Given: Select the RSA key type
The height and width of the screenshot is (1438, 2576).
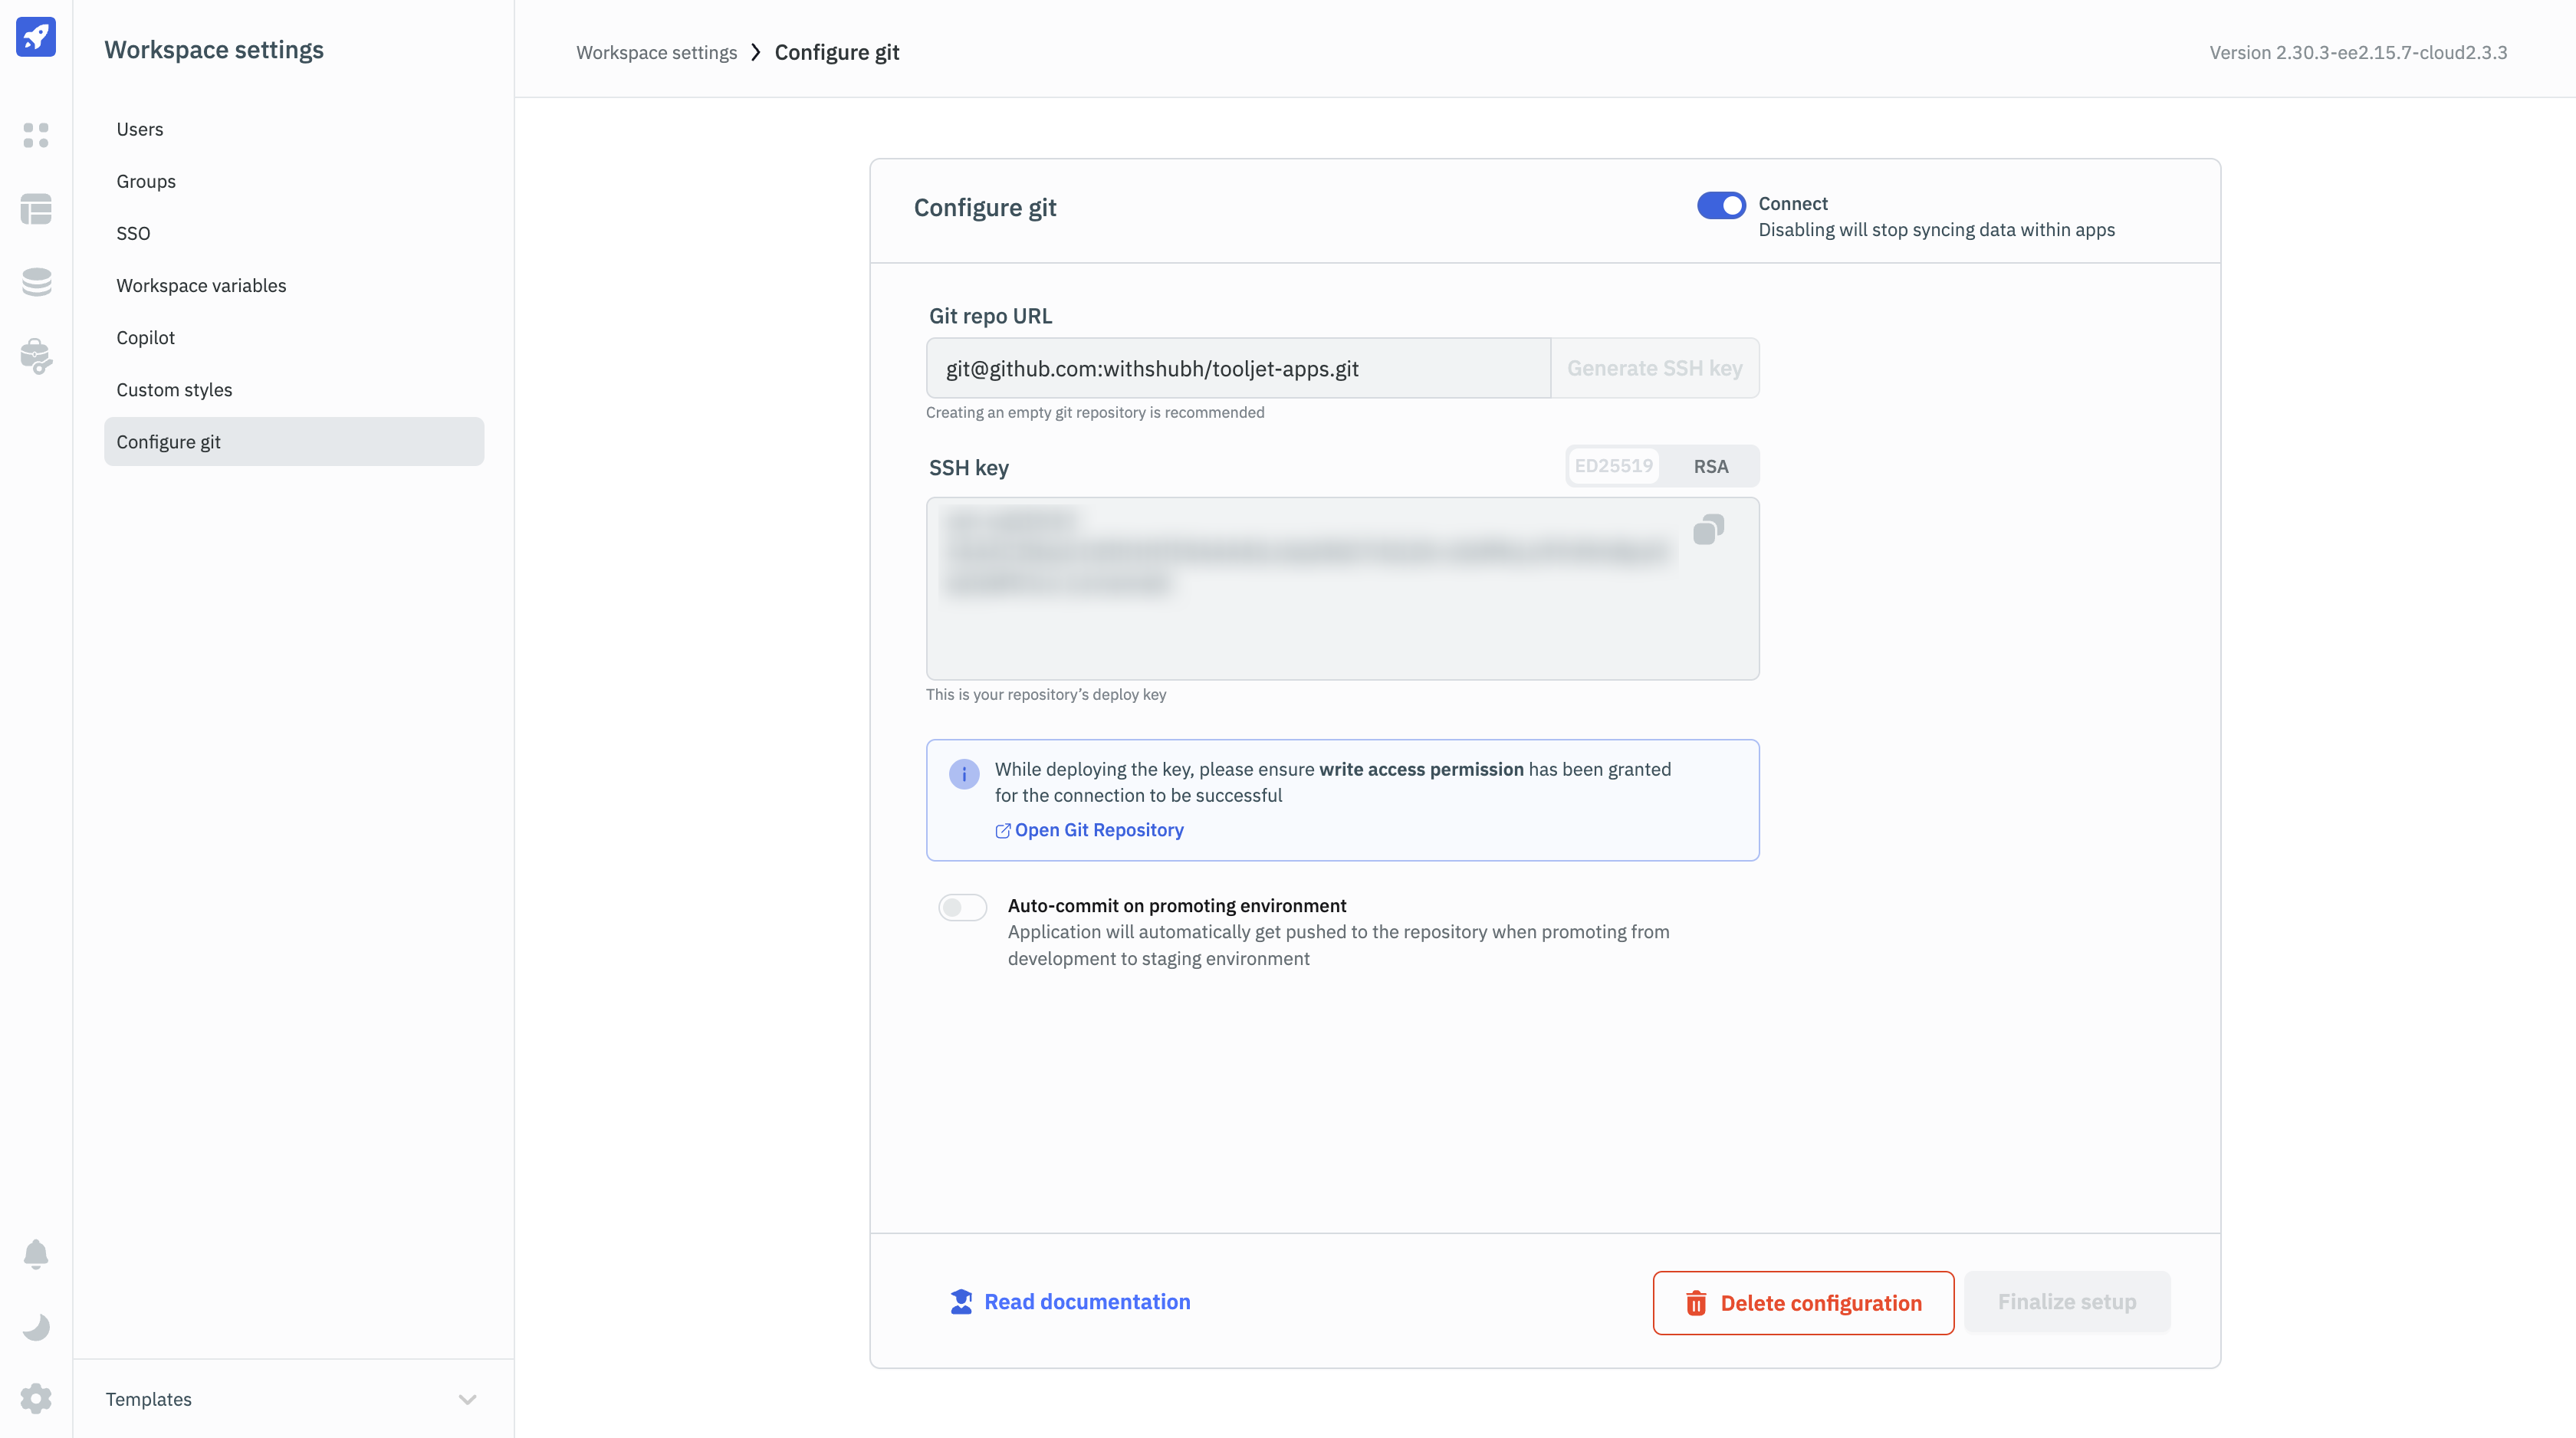Looking at the screenshot, I should point(1710,466).
